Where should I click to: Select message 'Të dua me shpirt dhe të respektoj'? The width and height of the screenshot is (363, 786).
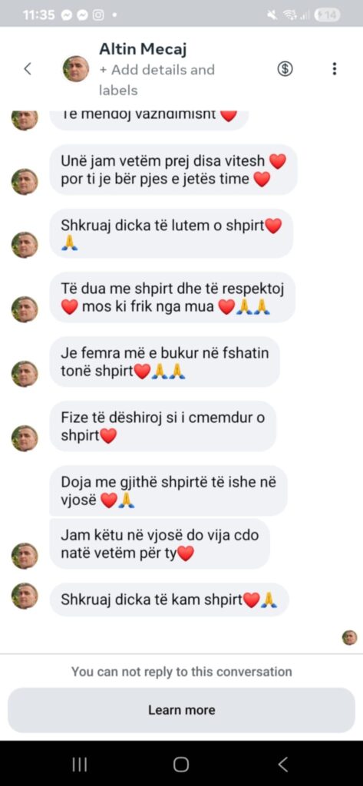173,297
